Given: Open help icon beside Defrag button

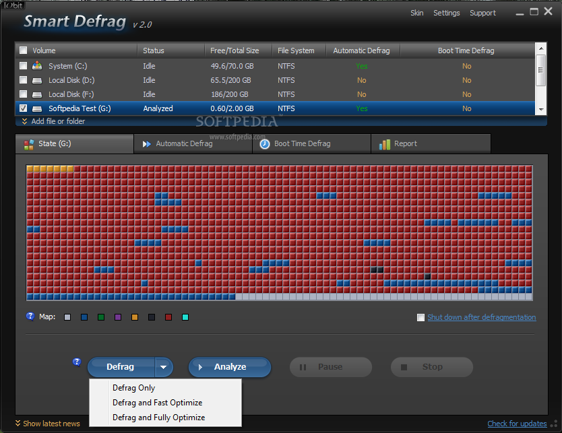Looking at the screenshot, I should 77,362.
